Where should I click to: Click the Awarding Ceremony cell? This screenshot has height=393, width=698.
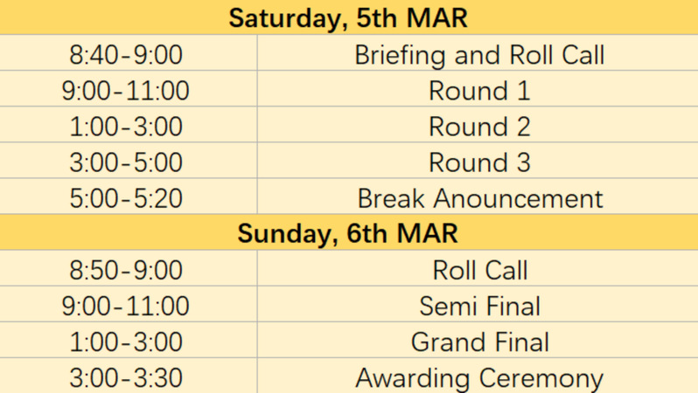pos(479,377)
